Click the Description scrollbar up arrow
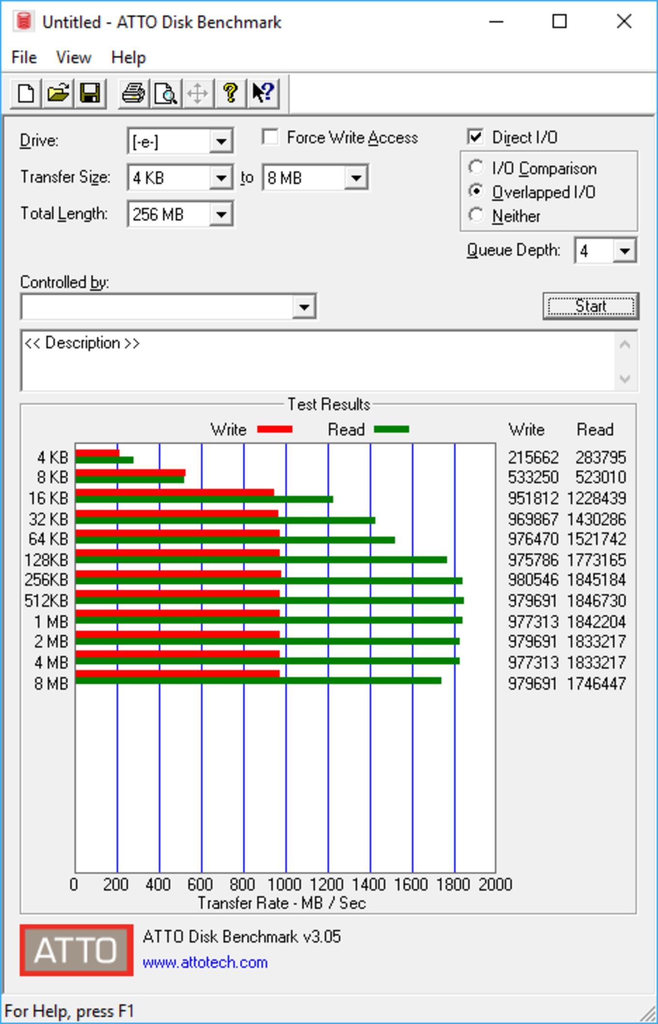Viewport: 658px width, 1024px height. click(625, 345)
